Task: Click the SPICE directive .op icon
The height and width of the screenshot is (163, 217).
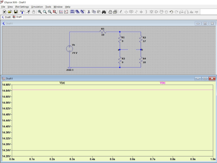Action: [x=196, y=12]
